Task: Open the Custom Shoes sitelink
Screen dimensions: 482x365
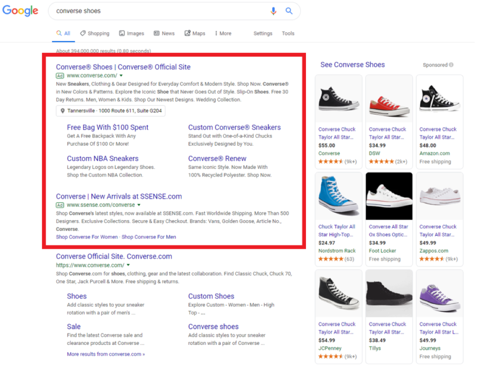Action: 211,296
